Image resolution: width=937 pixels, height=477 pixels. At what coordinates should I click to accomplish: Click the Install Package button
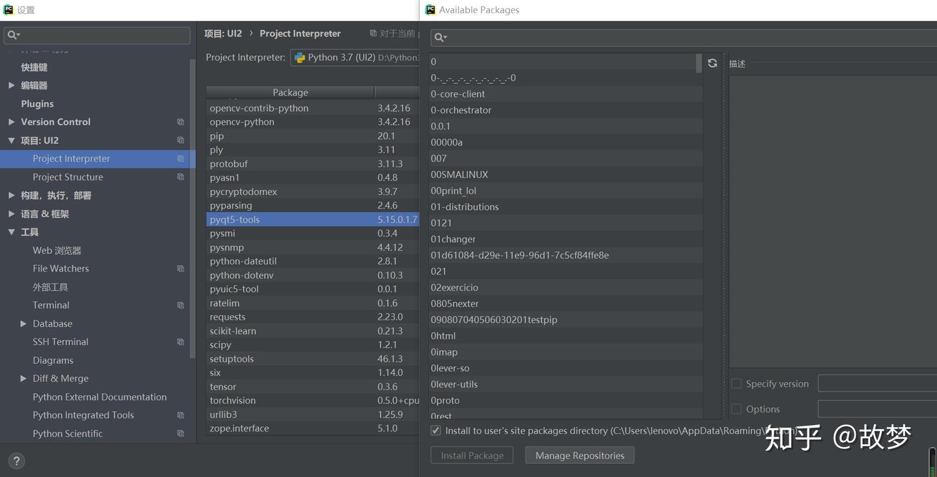(472, 455)
